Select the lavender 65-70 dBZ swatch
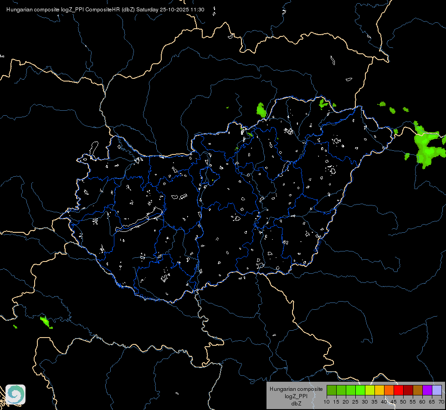Screen dimensions: 446x410 (436, 390)
